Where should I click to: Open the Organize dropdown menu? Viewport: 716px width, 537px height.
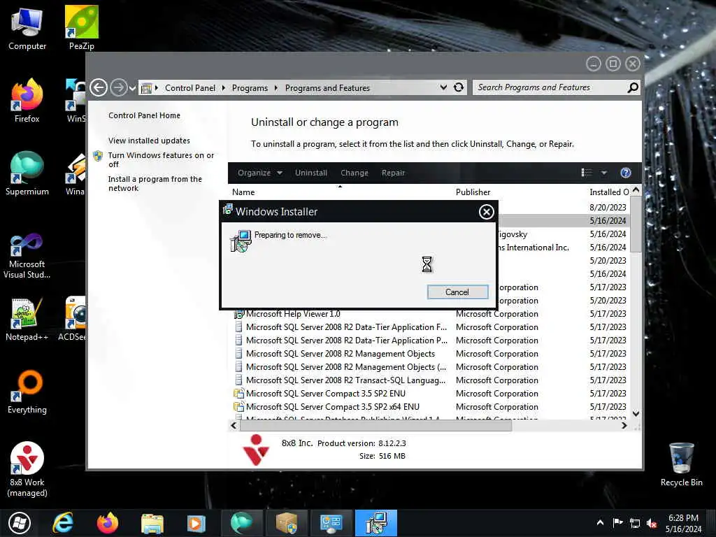coord(260,173)
